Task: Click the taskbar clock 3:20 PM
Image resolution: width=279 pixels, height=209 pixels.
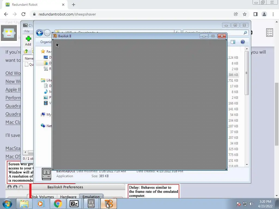Action: coord(265,202)
